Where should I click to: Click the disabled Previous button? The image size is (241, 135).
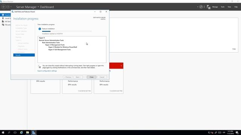[68, 77]
